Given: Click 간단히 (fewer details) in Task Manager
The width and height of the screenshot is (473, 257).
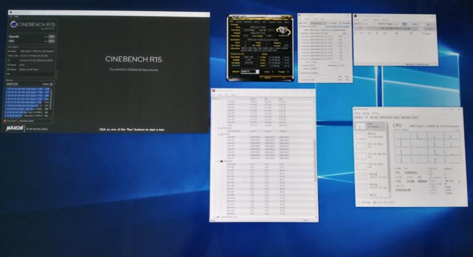Looking at the screenshot, I should (364, 202).
